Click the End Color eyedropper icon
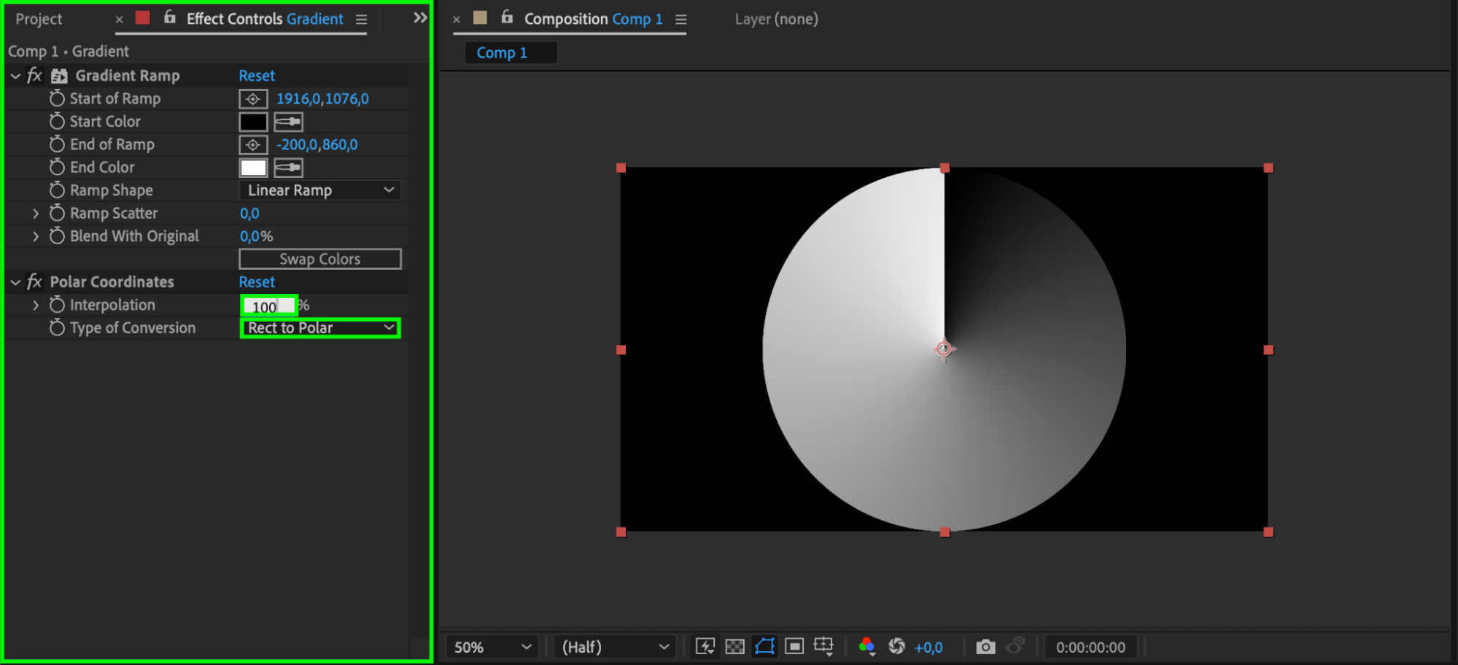 [x=288, y=168]
